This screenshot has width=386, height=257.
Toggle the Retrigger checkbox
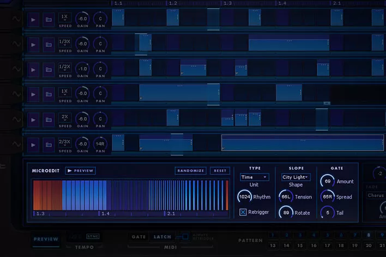pyautogui.click(x=243, y=212)
